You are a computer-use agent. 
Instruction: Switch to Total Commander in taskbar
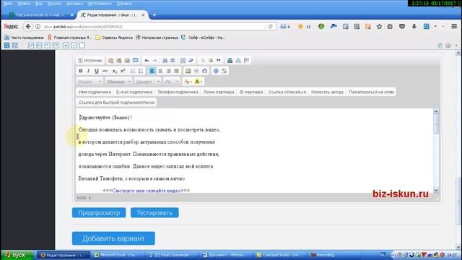coord(171,255)
